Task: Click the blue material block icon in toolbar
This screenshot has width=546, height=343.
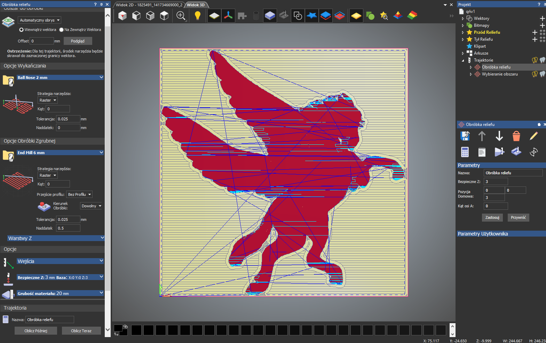Action: point(270,16)
